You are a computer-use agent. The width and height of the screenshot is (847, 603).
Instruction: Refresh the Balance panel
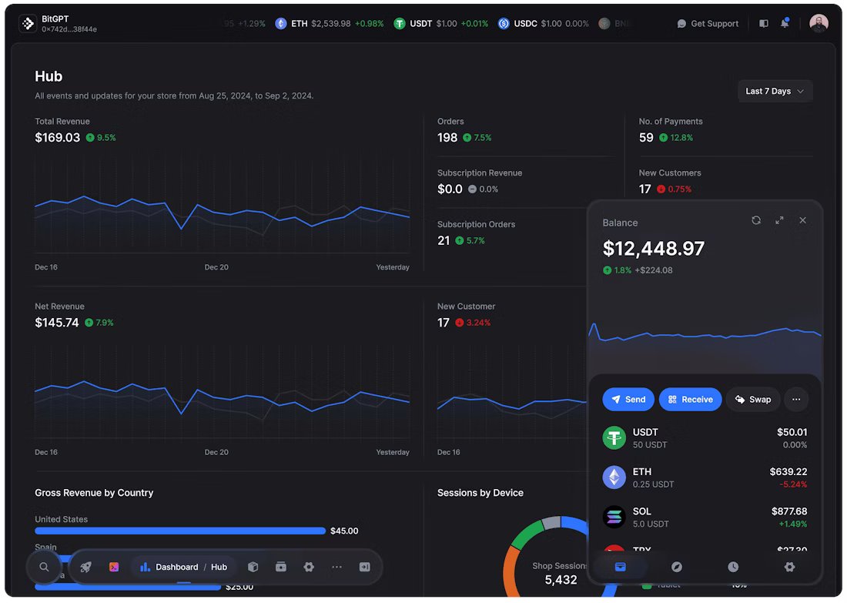click(755, 220)
